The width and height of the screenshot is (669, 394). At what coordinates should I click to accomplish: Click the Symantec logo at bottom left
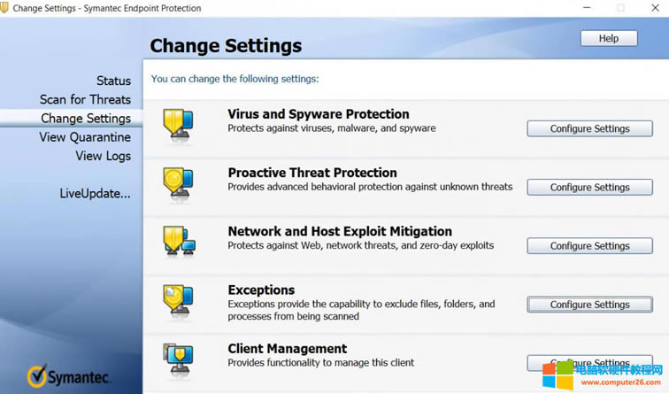pos(69,376)
